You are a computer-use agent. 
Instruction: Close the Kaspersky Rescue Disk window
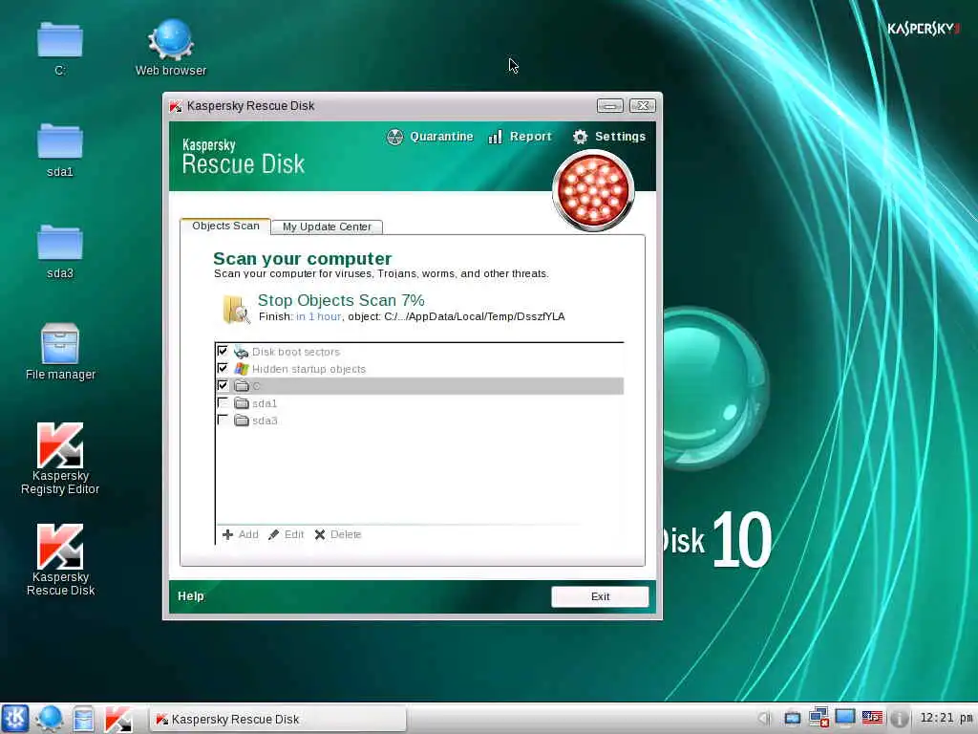[643, 105]
